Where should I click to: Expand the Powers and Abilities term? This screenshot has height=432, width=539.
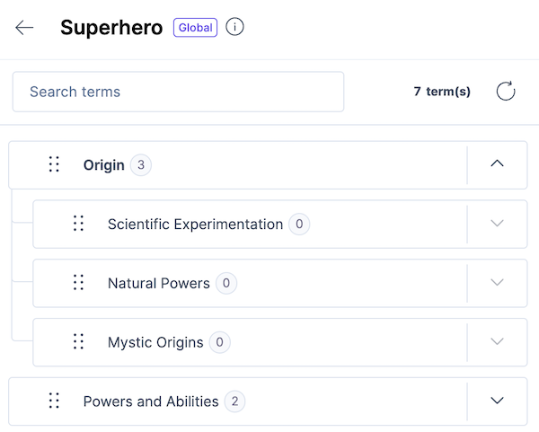(x=497, y=401)
